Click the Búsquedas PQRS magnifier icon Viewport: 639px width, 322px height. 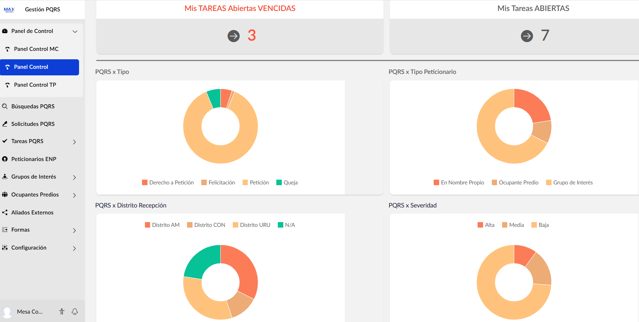click(x=5, y=106)
